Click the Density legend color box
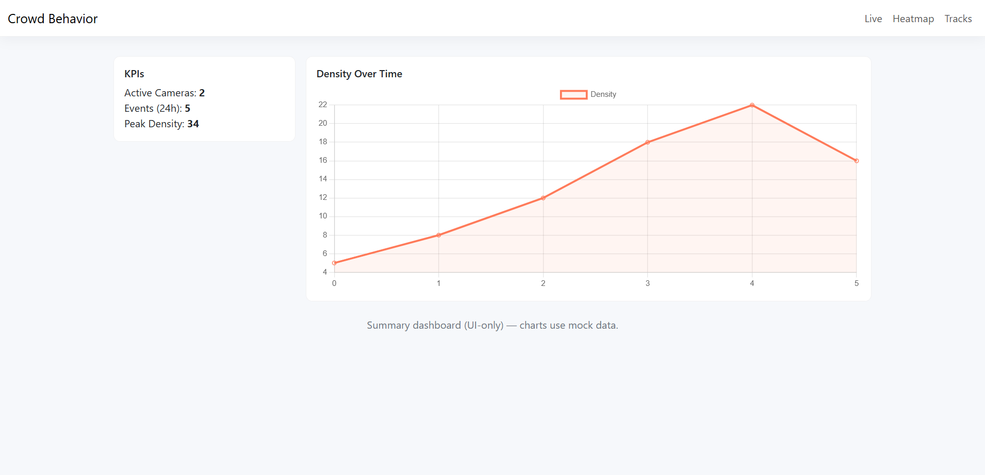985x475 pixels. [573, 94]
